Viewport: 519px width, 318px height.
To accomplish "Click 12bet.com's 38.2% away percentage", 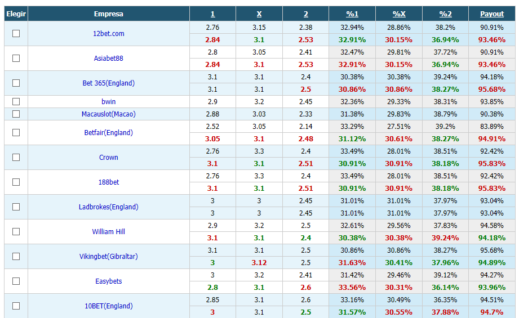I will [446, 28].
